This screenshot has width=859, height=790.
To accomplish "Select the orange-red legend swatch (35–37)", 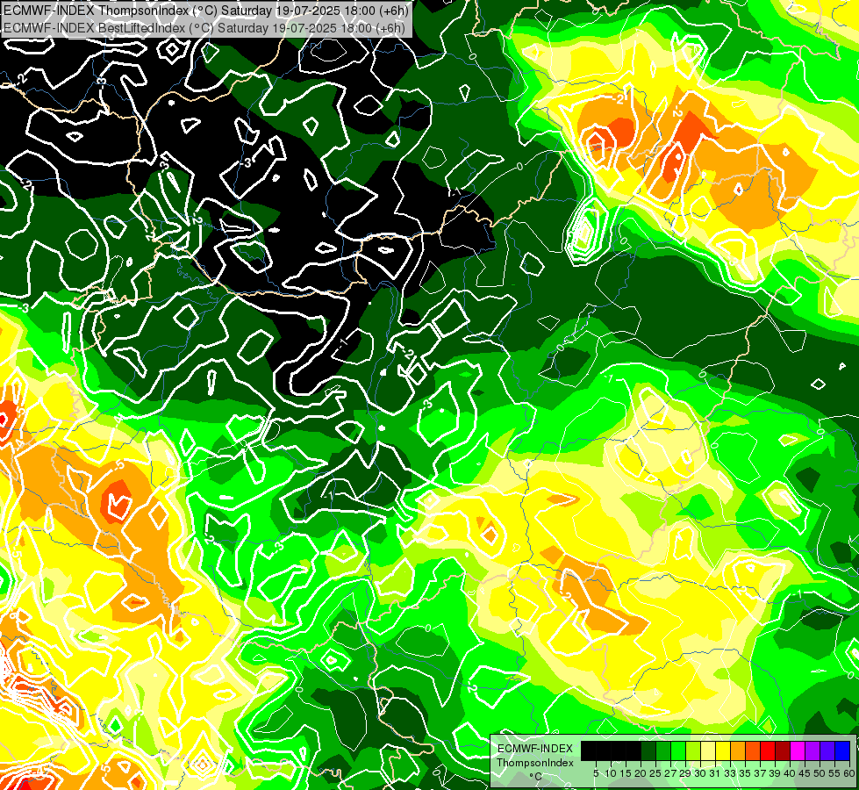I will pyautogui.click(x=753, y=750).
